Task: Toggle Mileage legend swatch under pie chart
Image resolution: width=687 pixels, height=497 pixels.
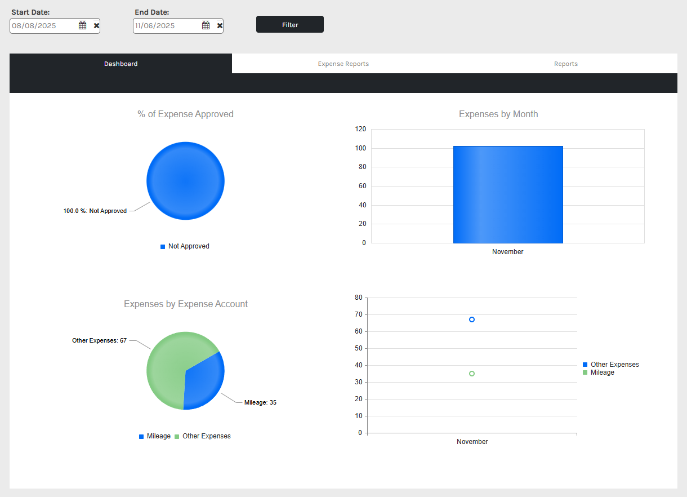Action: 141,437
